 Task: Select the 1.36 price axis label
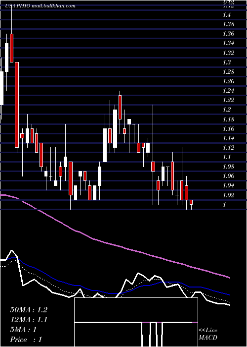pos(228,34)
